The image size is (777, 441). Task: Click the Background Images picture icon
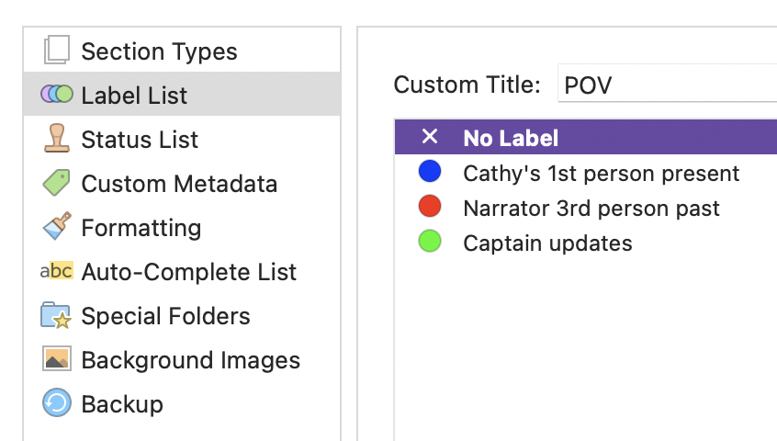pos(57,358)
